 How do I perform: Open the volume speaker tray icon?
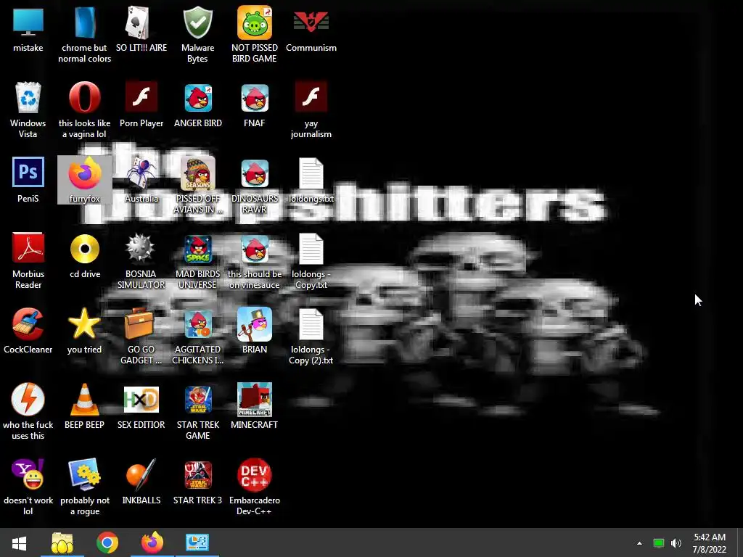point(676,543)
